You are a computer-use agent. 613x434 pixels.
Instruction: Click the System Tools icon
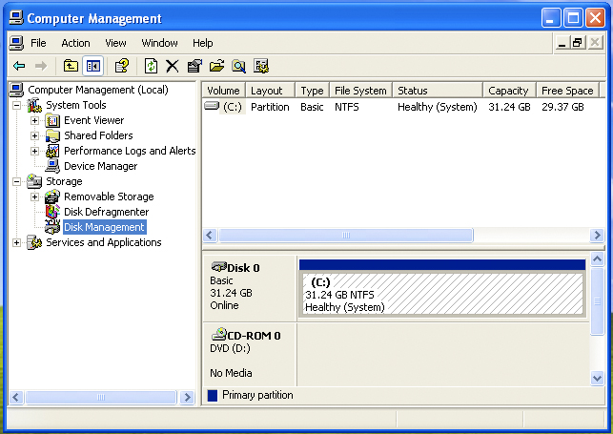[x=34, y=105]
